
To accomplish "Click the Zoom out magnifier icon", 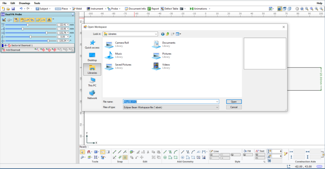I will point(321,9).
